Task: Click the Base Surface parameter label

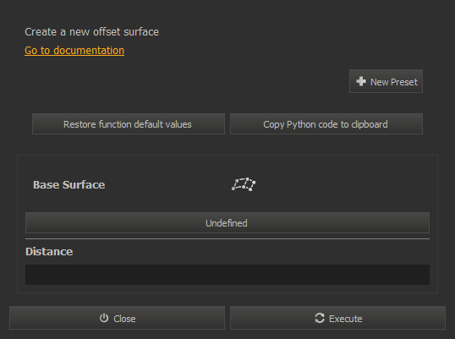Action: coord(69,185)
